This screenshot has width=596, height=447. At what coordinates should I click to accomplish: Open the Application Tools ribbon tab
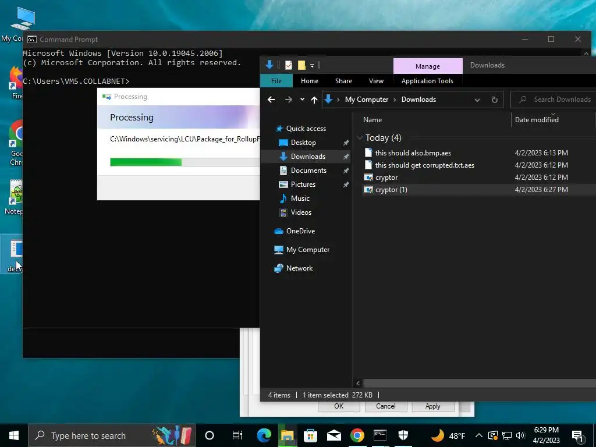[x=427, y=81]
